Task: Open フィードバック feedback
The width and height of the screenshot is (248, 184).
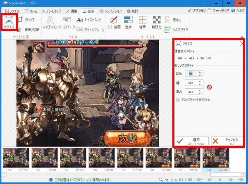Action: [x=218, y=11]
